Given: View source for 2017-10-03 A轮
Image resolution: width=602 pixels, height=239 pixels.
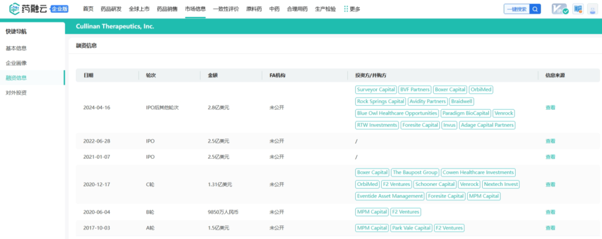Looking at the screenshot, I should (x=550, y=228).
